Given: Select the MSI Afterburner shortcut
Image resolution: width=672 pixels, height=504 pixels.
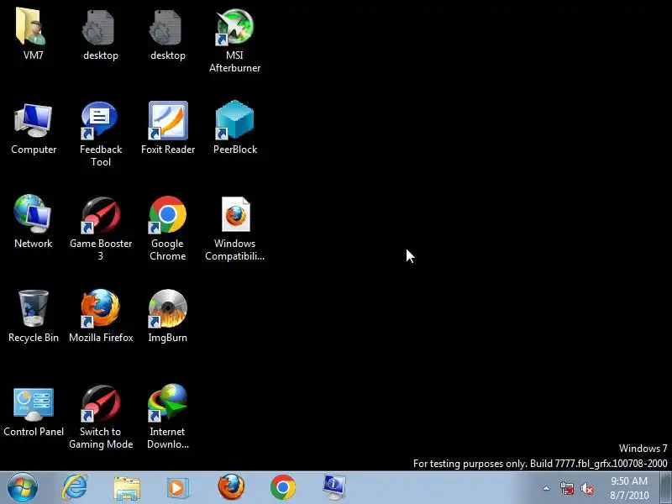Looking at the screenshot, I should pos(235,29).
